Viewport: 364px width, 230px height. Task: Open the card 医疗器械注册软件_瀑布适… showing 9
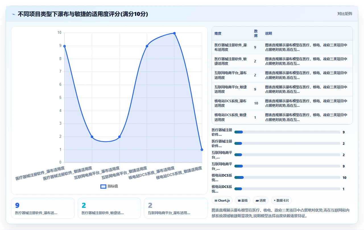pyautogui.click(x=43, y=208)
